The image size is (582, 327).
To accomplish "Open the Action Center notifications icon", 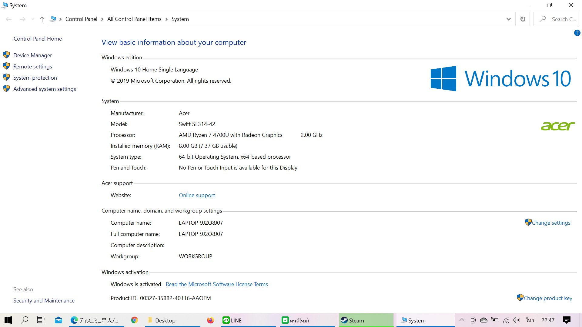I will [x=567, y=320].
